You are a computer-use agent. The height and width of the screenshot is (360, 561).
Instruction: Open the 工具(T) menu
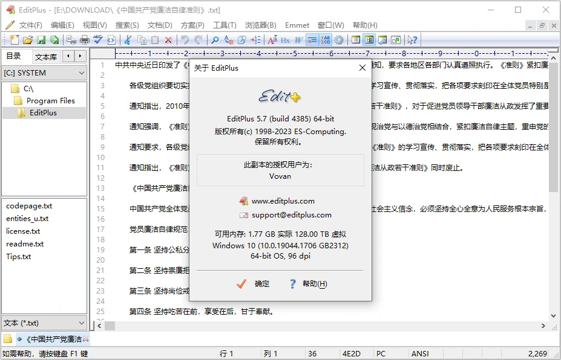[225, 25]
